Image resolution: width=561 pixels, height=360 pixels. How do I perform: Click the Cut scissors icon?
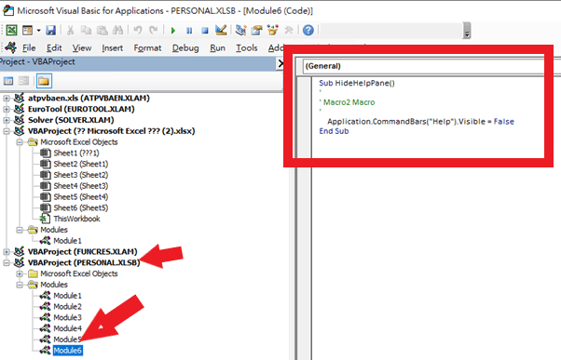pyautogui.click(x=70, y=30)
